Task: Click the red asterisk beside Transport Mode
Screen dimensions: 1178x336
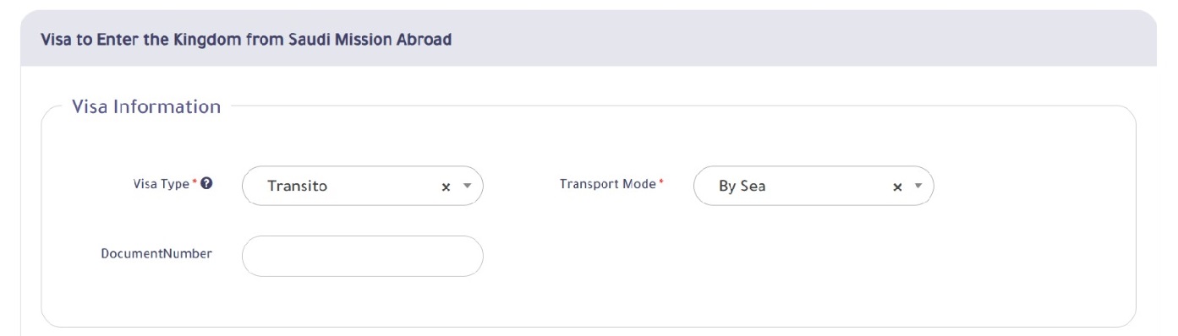Action: [x=661, y=182]
